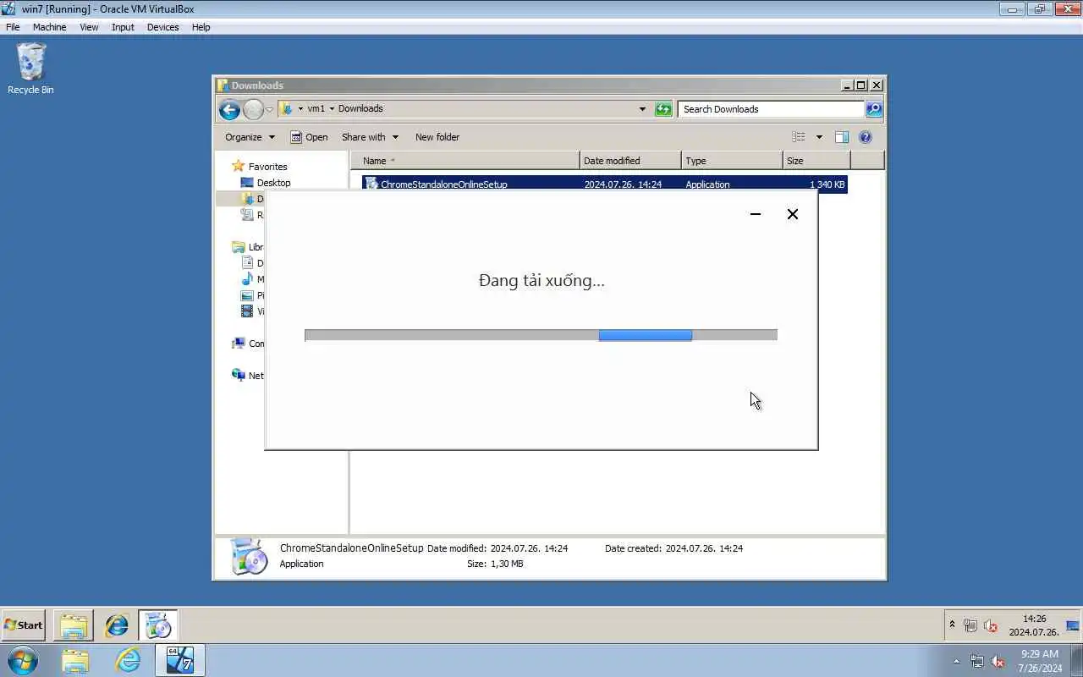Open the VirtualBox View menu
The height and width of the screenshot is (677, 1083).
[x=89, y=27]
